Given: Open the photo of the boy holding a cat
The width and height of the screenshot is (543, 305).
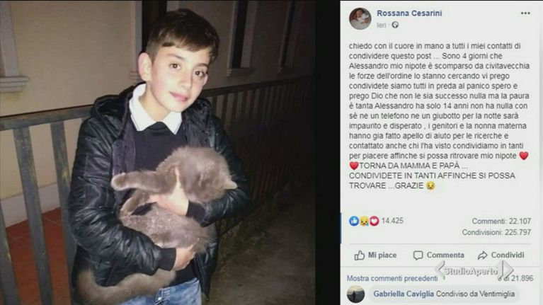Looking at the screenshot, I should click(x=158, y=152).
